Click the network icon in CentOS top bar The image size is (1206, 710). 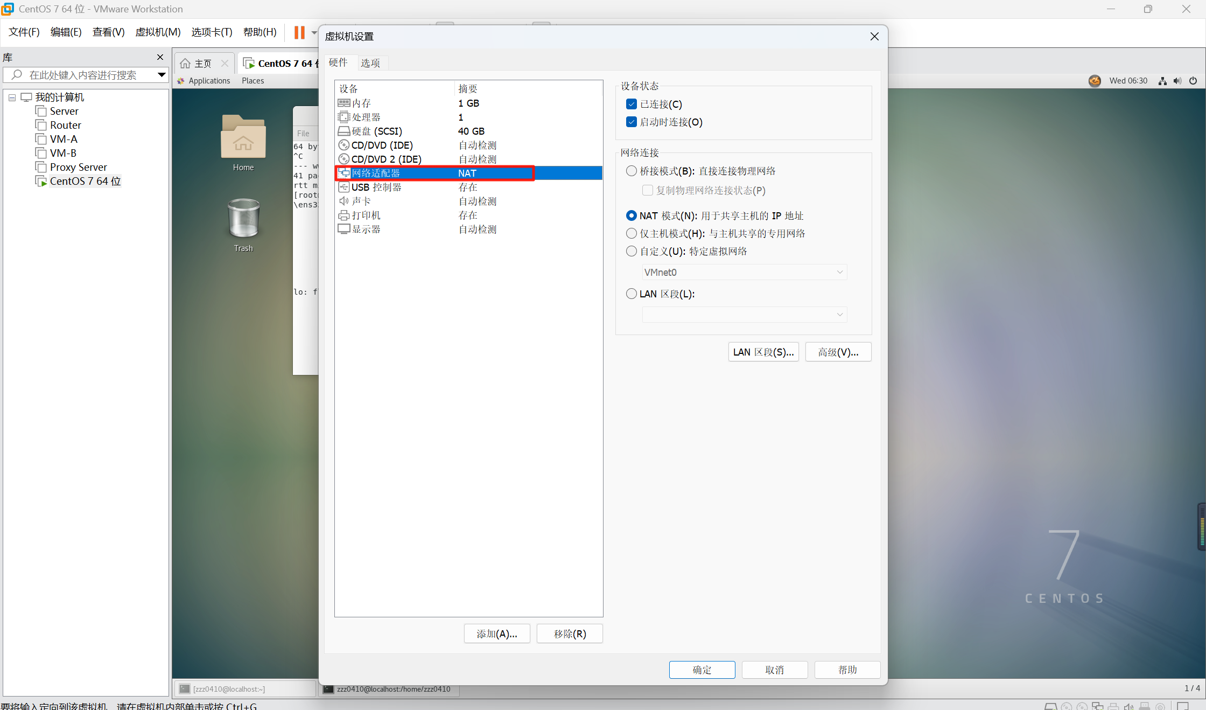[x=1161, y=81]
